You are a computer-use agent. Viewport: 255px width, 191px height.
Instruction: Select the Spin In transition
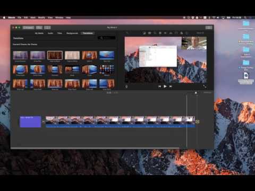pyautogui.click(x=90, y=55)
